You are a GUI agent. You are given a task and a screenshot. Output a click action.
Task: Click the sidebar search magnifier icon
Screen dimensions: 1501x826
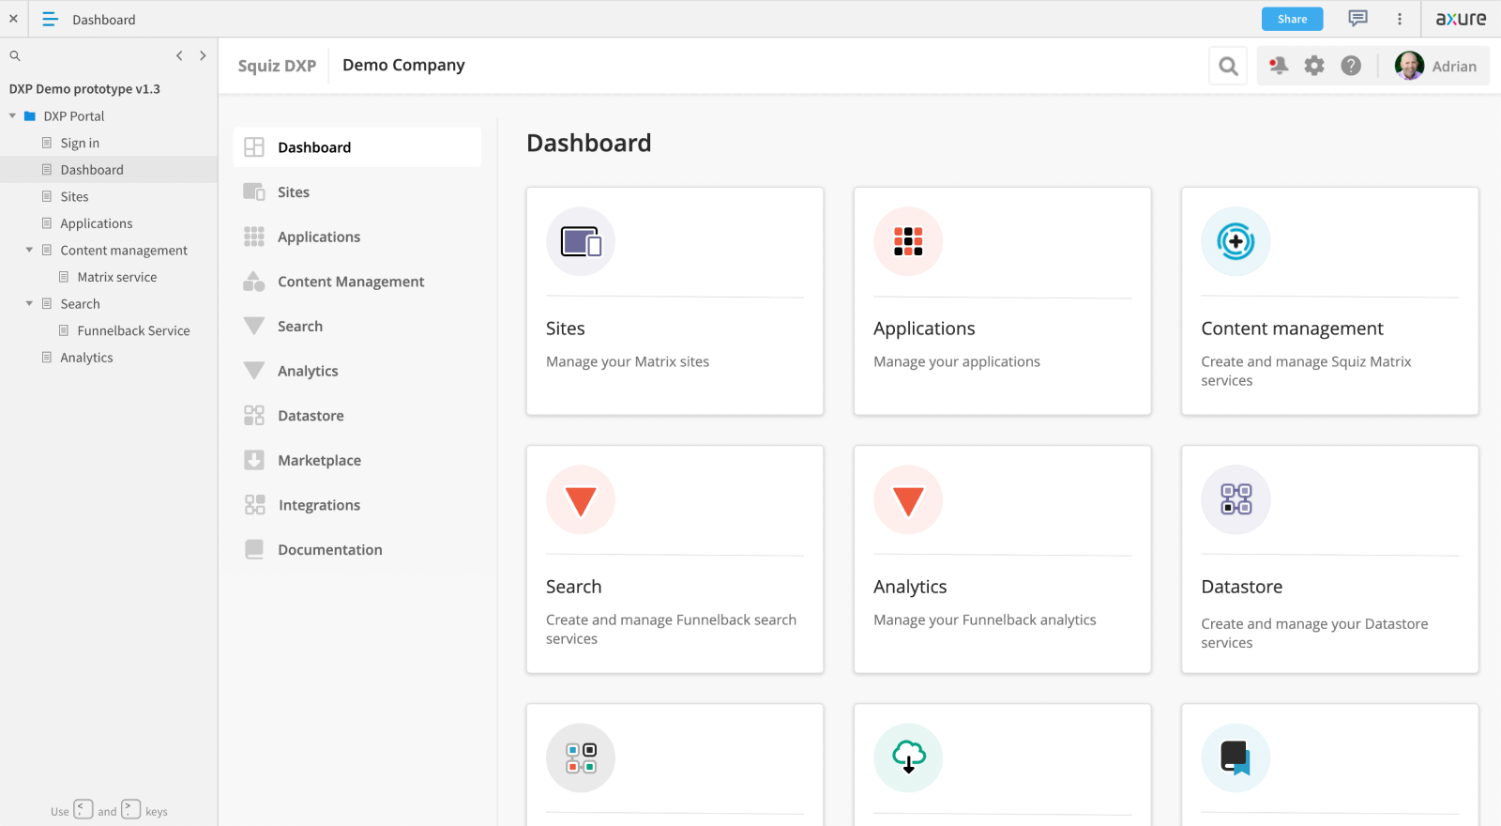click(15, 56)
